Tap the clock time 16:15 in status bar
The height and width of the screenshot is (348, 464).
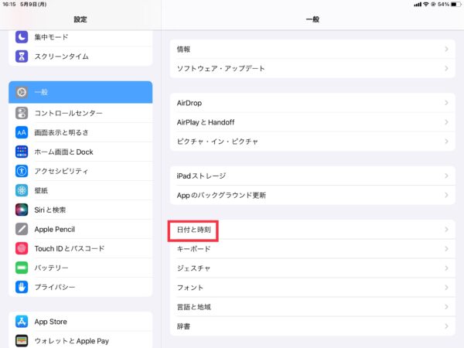click(9, 4)
